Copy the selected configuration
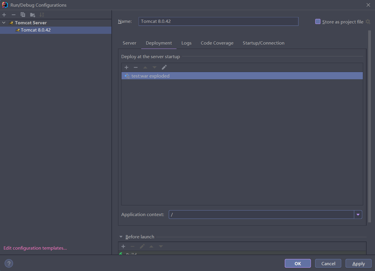 coord(23,15)
